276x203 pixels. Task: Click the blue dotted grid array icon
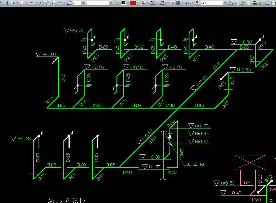(178, 3)
